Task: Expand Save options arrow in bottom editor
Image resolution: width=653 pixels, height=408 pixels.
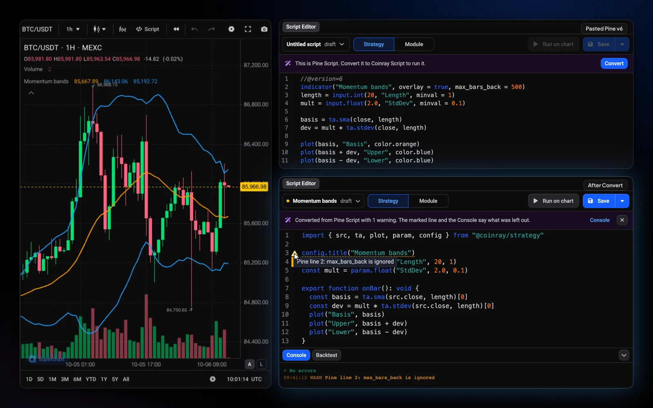Action: (622, 201)
